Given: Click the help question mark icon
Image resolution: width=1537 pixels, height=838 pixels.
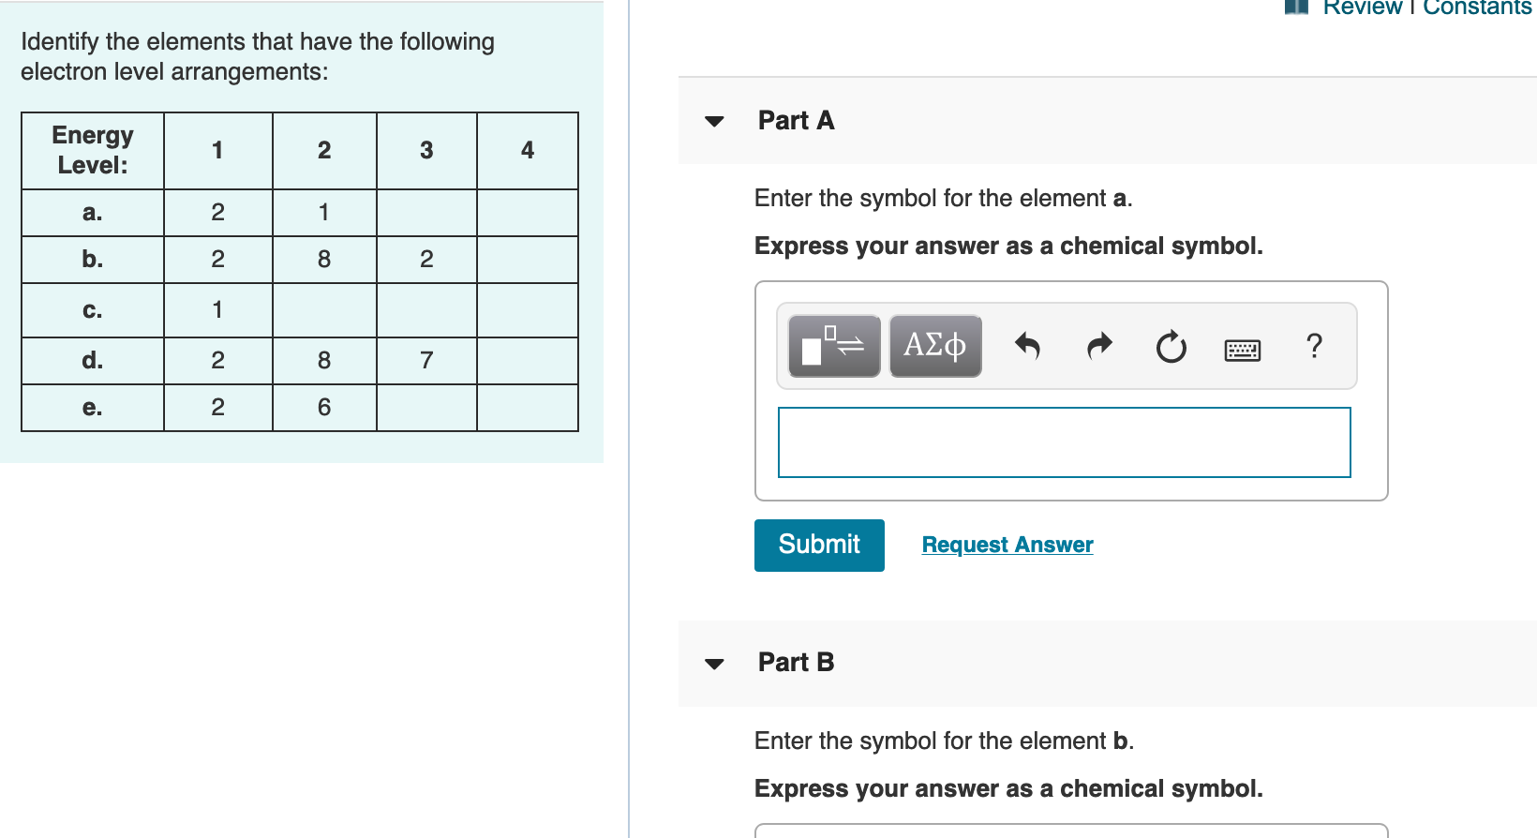Looking at the screenshot, I should point(1314,346).
